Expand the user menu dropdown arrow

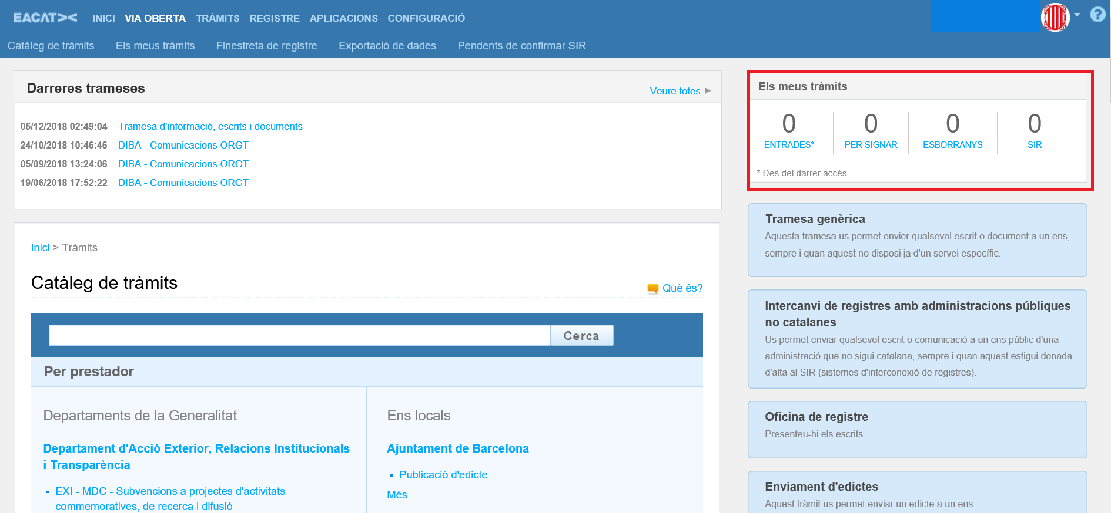pyautogui.click(x=1077, y=15)
